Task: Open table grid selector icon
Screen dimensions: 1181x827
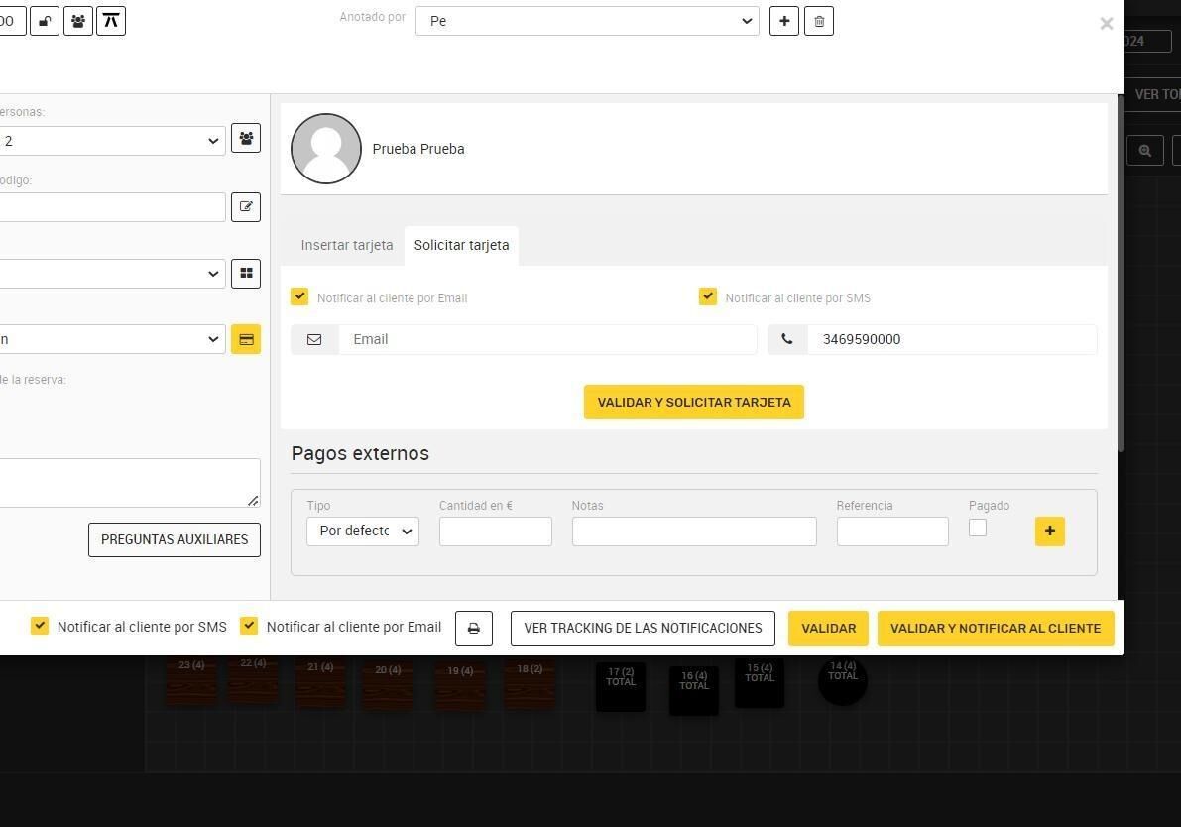Action: pos(246,274)
